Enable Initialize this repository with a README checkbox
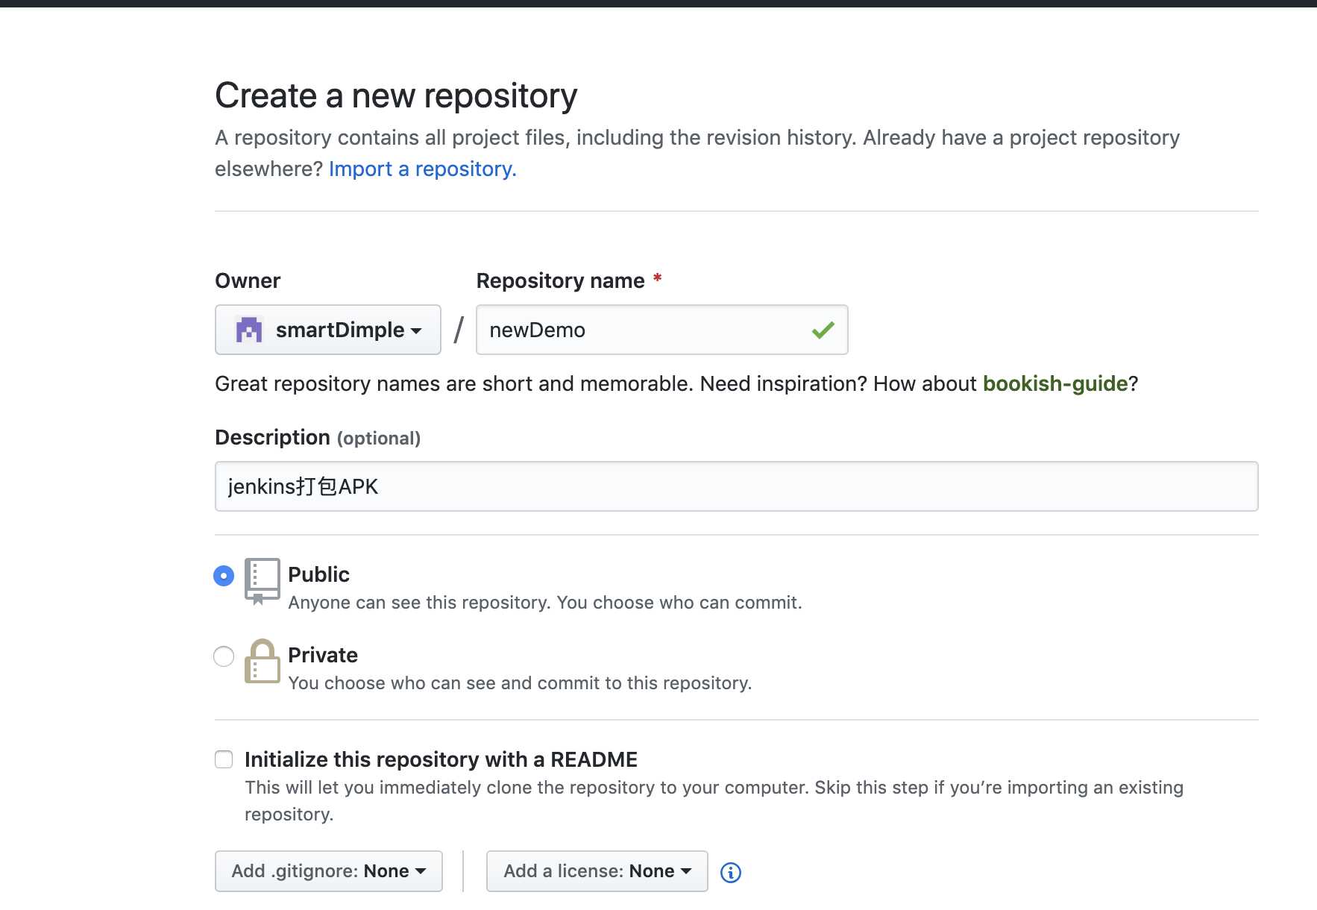This screenshot has width=1317, height=910. [224, 759]
